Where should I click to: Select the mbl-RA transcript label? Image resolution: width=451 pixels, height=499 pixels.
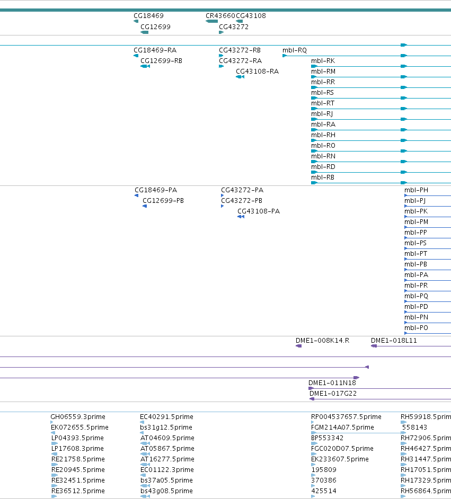(323, 124)
